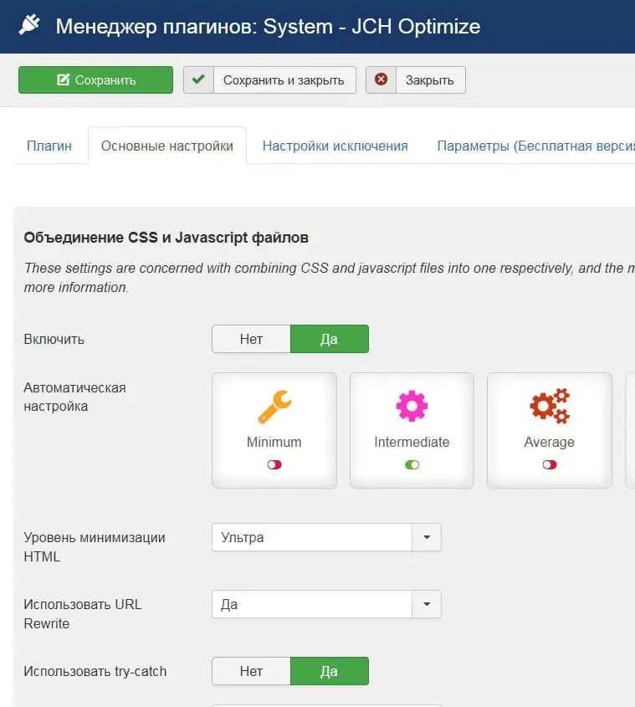Select the Minimum wrench preset icon
This screenshot has width=635, height=707.
[274, 407]
